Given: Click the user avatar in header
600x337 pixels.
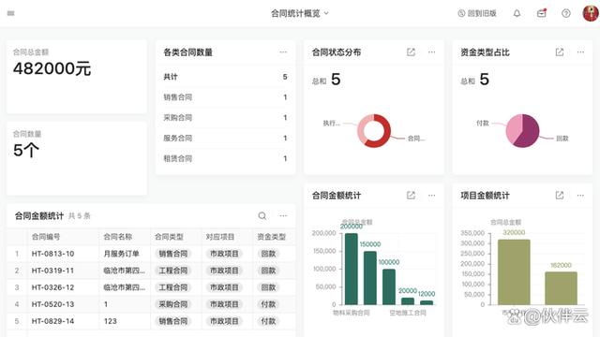Looking at the screenshot, I should pos(591,13).
